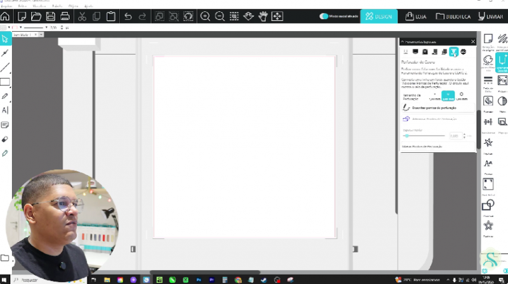Open the fill pattern dropdown arrow
The width and height of the screenshot is (508, 284).
pos(9,27)
